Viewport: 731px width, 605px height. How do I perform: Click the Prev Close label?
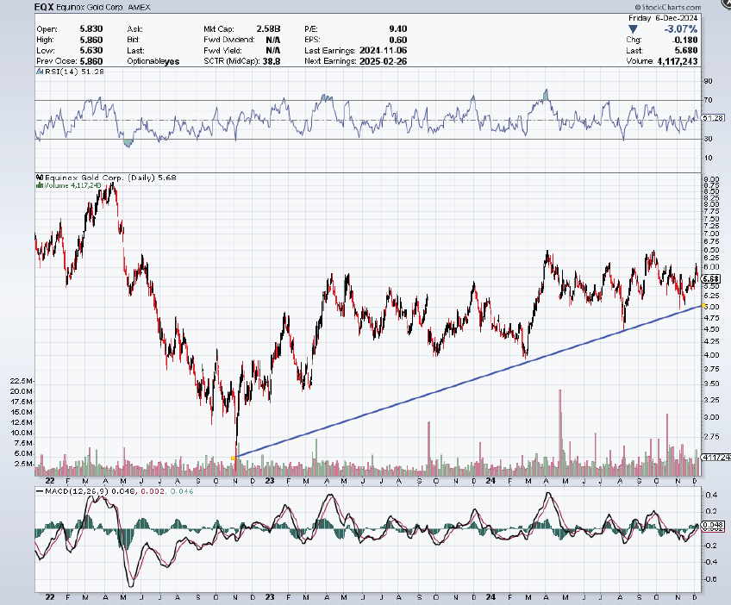[x=57, y=61]
